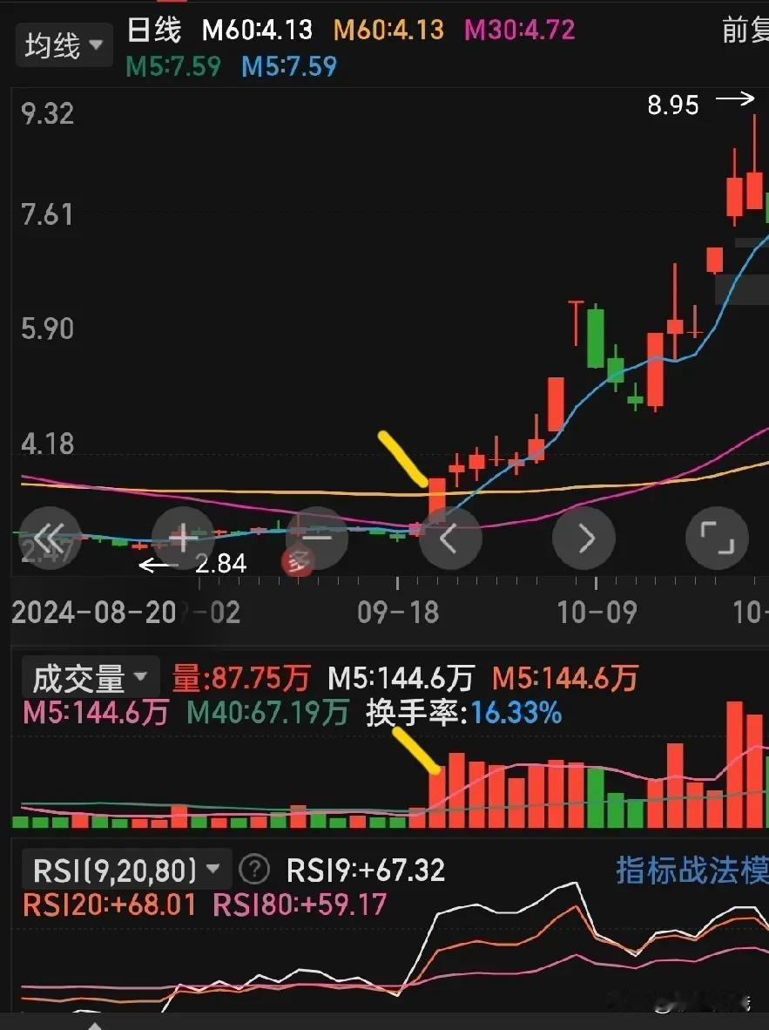Click the red circular badge near 2.84 label
The width and height of the screenshot is (769, 1030).
tap(298, 561)
